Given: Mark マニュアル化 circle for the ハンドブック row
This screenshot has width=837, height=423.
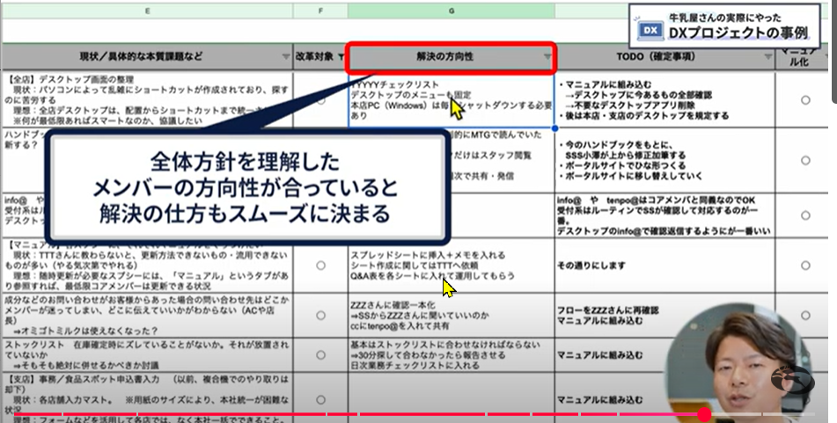Looking at the screenshot, I should (805, 159).
